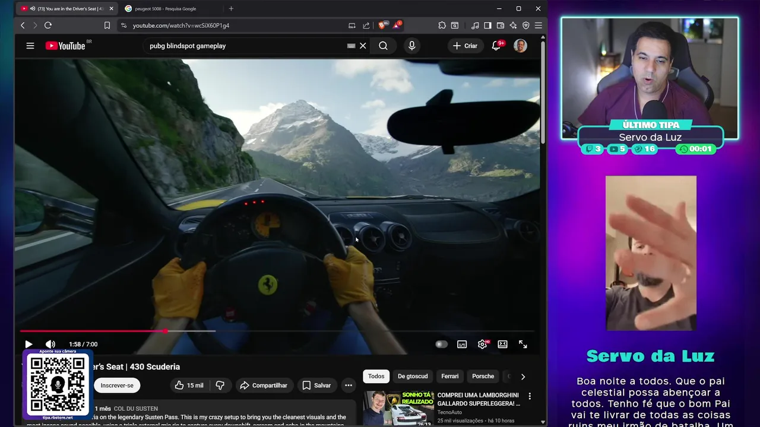The image size is (760, 427).
Task: Open YouTube notifications bell
Action: click(496, 46)
